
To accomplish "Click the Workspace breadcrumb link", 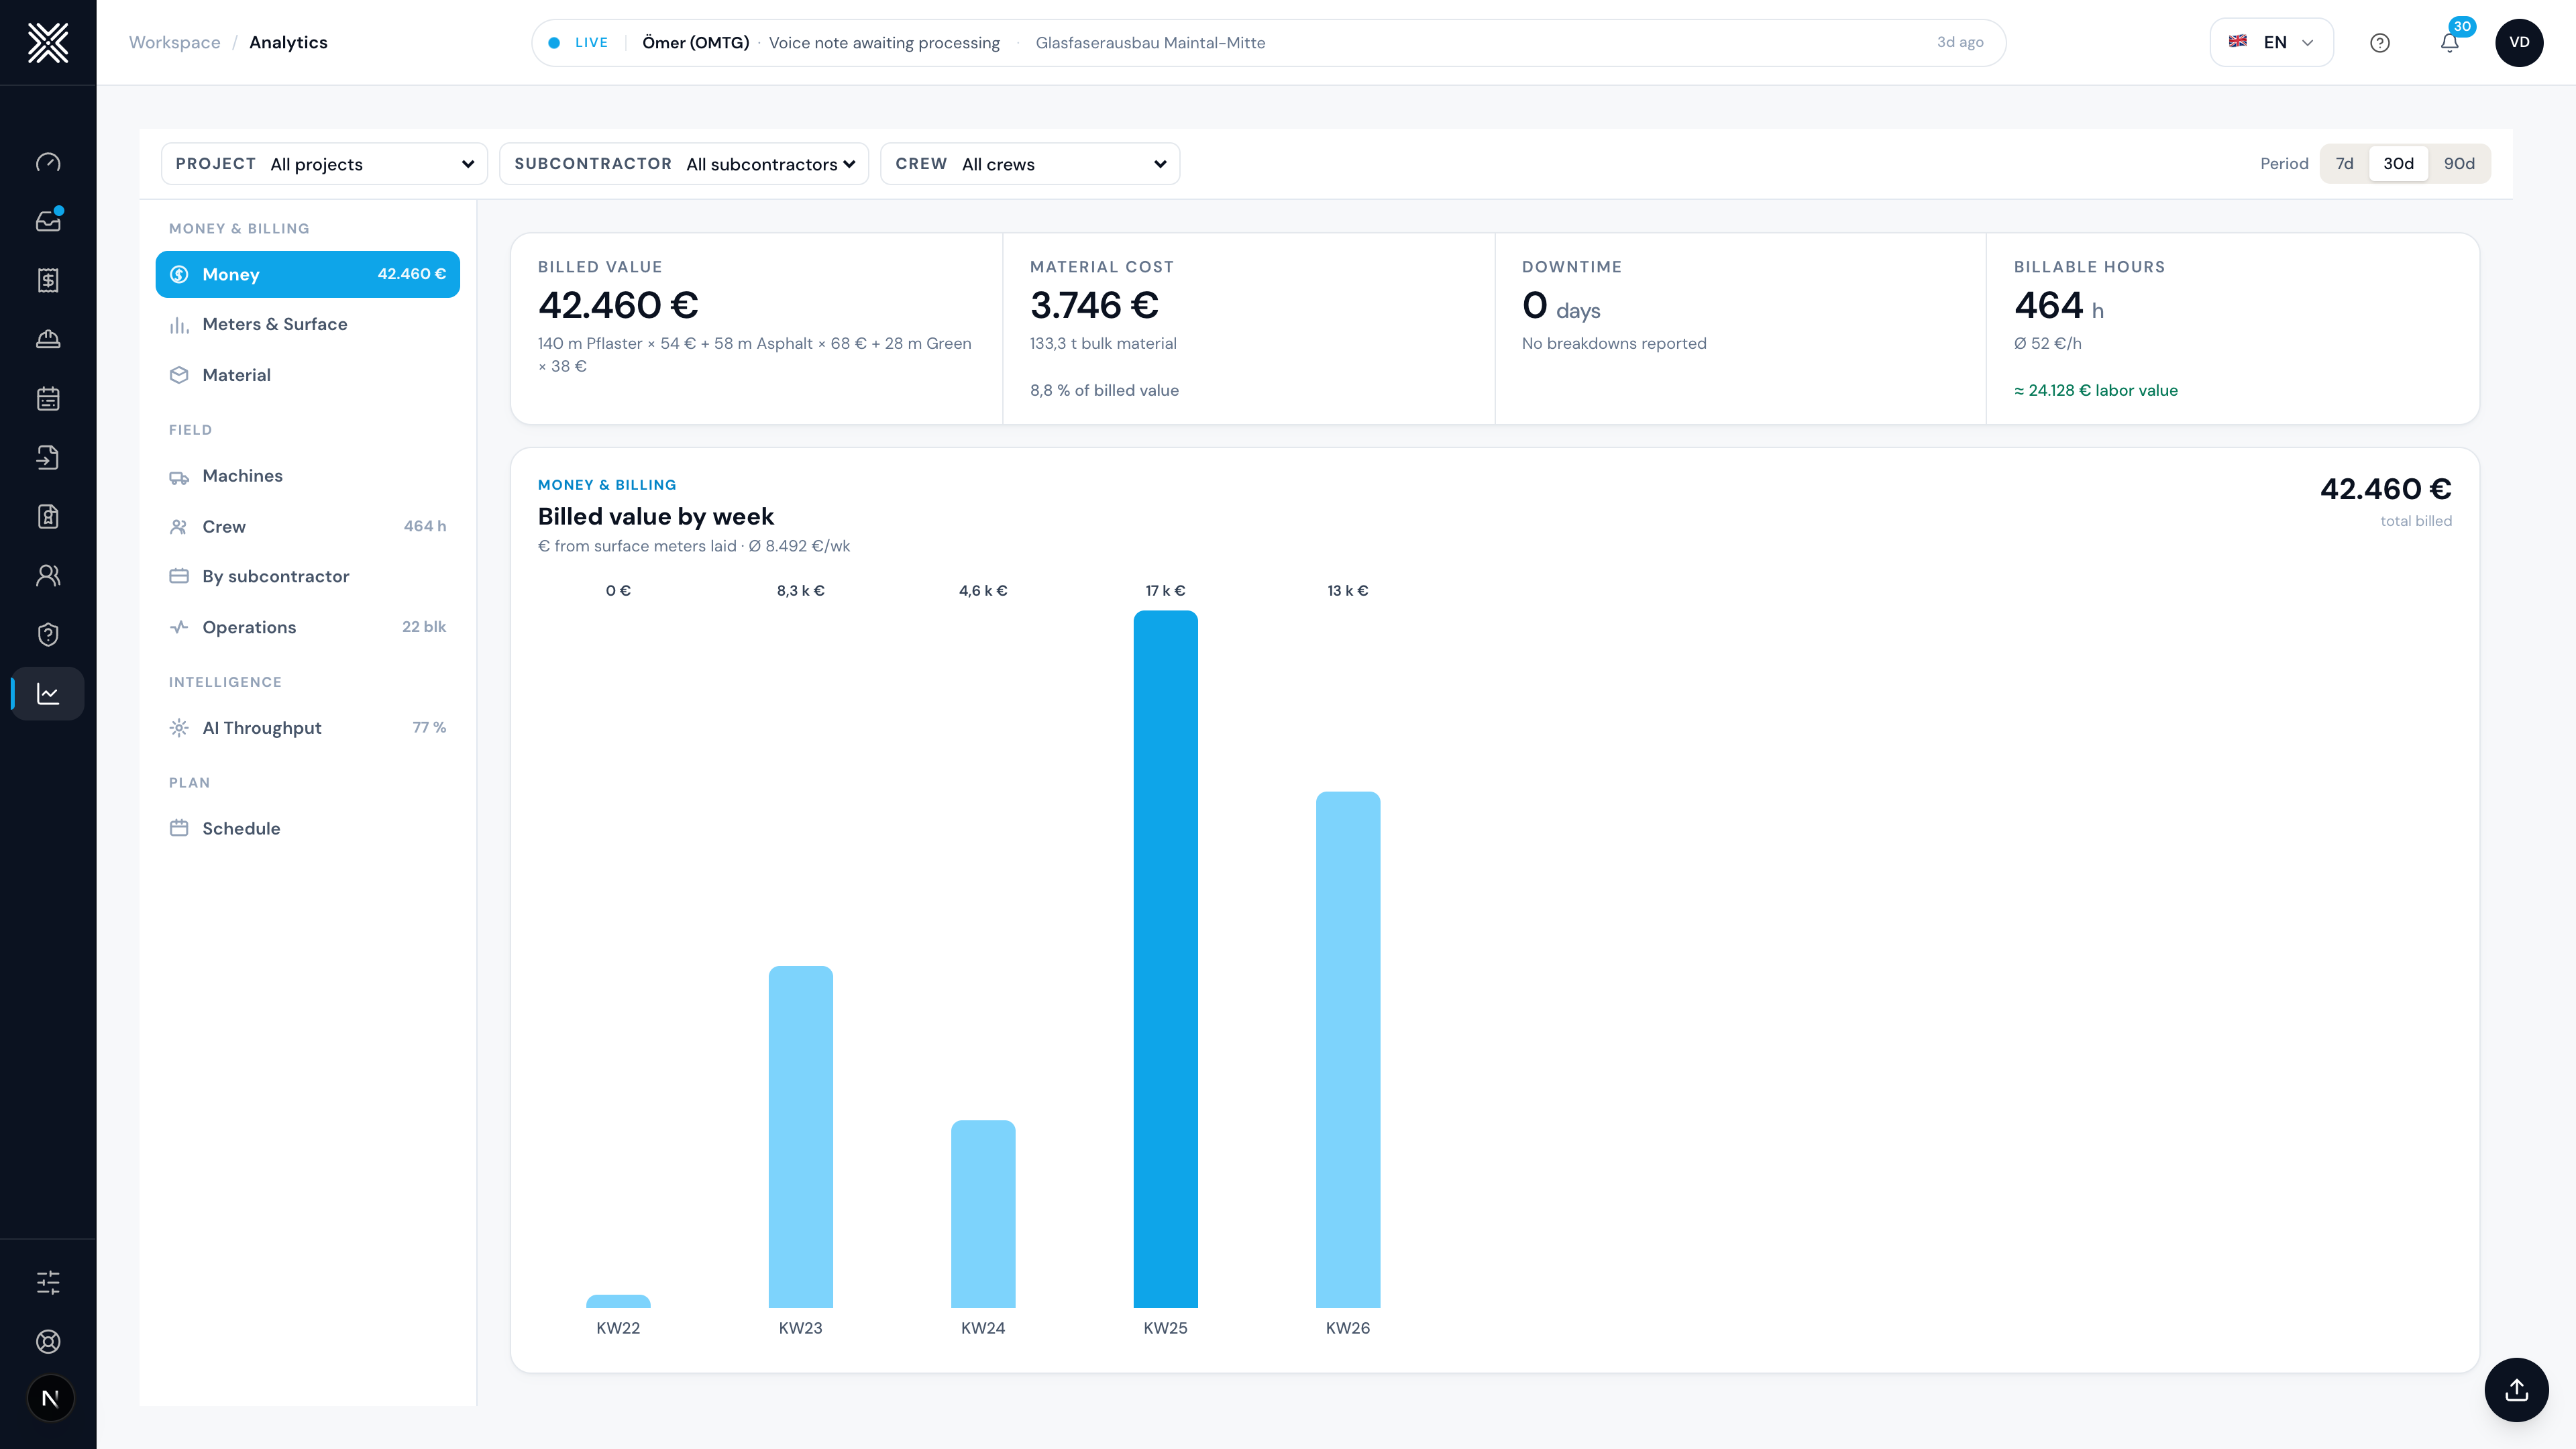I will 174,42.
